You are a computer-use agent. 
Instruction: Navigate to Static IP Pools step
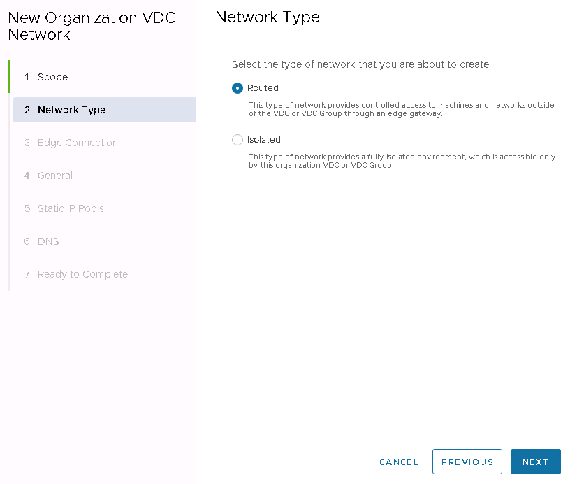71,208
